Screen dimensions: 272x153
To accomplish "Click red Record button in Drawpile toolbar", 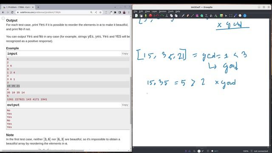I will coord(150,16).
